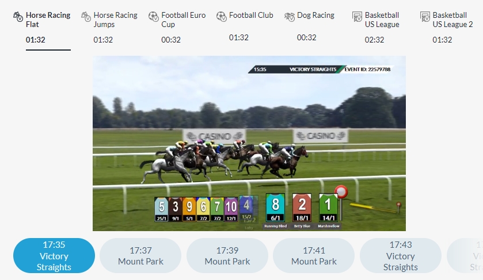Open the Dog Racing tab
The width and height of the screenshot is (483, 280).
(x=309, y=26)
